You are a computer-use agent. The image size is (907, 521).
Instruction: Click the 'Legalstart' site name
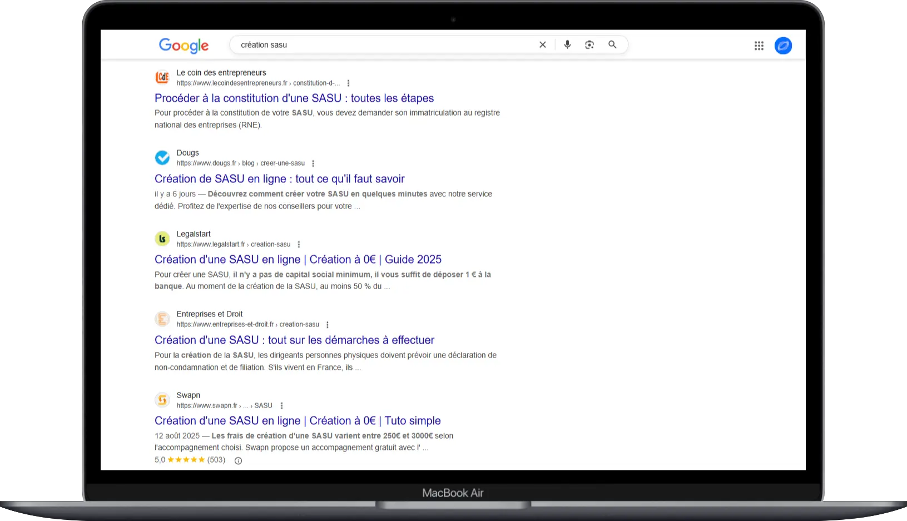click(x=194, y=234)
